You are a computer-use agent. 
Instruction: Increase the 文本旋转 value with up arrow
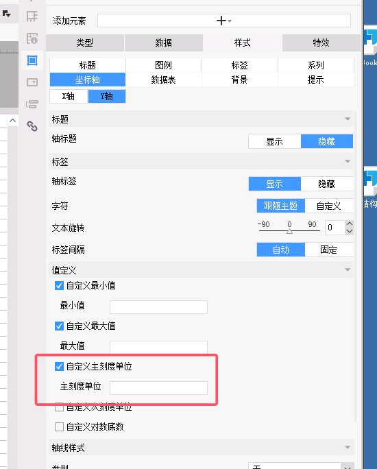349,224
